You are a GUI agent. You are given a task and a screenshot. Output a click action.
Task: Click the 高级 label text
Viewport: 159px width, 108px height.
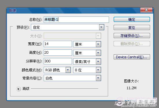(26, 89)
